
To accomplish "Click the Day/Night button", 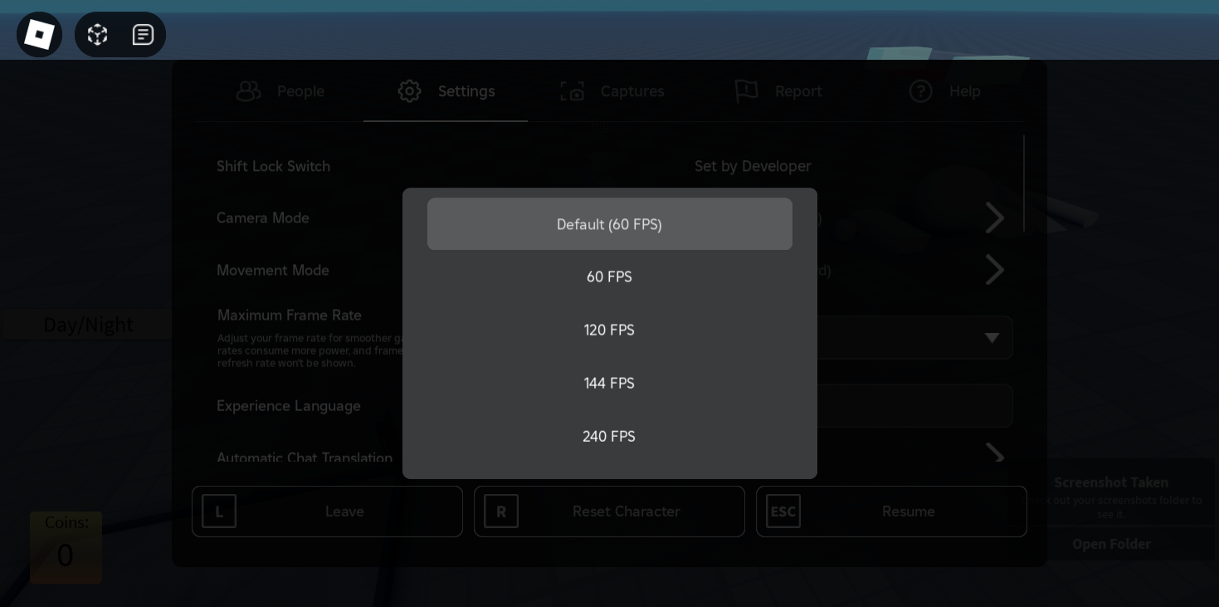I will pyautogui.click(x=87, y=325).
